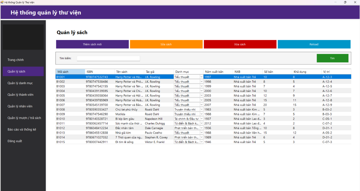Open category dropdown for row B1014

click(x=201, y=137)
